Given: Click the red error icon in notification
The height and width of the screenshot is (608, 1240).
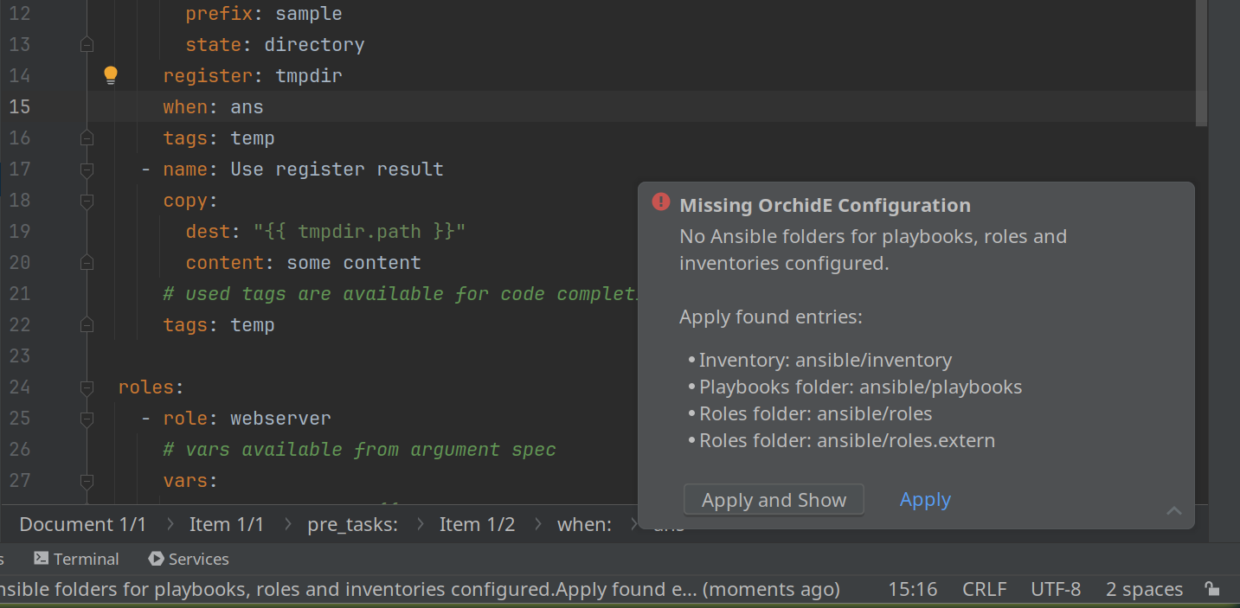Looking at the screenshot, I should click(x=661, y=202).
